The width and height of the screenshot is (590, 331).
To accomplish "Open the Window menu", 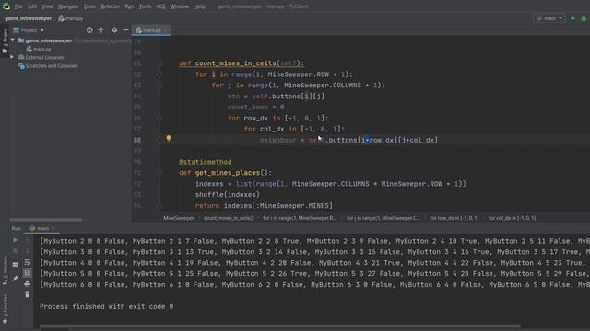I will 180,6.
